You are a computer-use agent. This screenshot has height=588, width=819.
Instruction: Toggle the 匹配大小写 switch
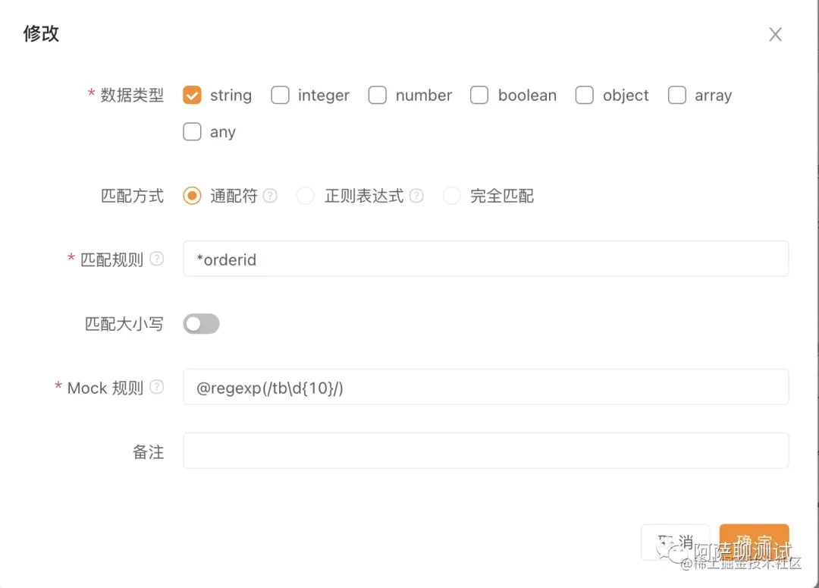click(x=201, y=323)
